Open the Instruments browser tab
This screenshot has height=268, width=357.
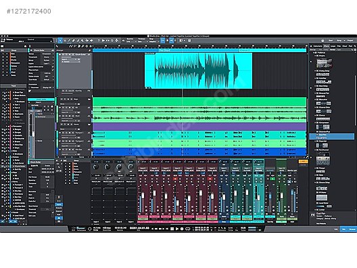[318, 46]
